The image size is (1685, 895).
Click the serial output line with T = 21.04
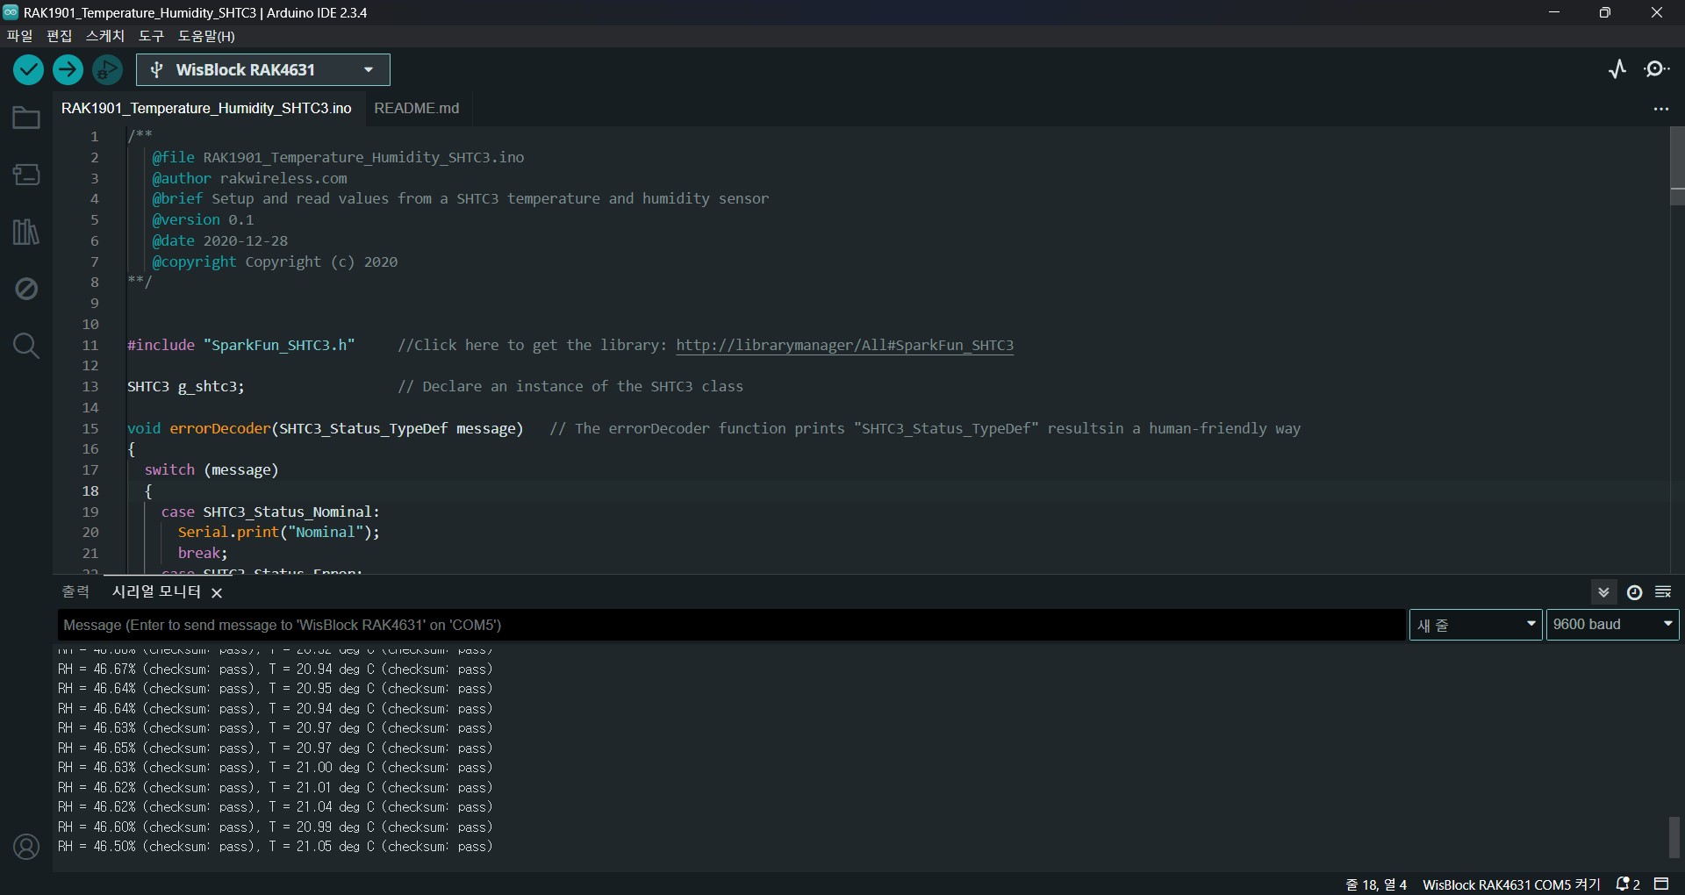tap(276, 807)
